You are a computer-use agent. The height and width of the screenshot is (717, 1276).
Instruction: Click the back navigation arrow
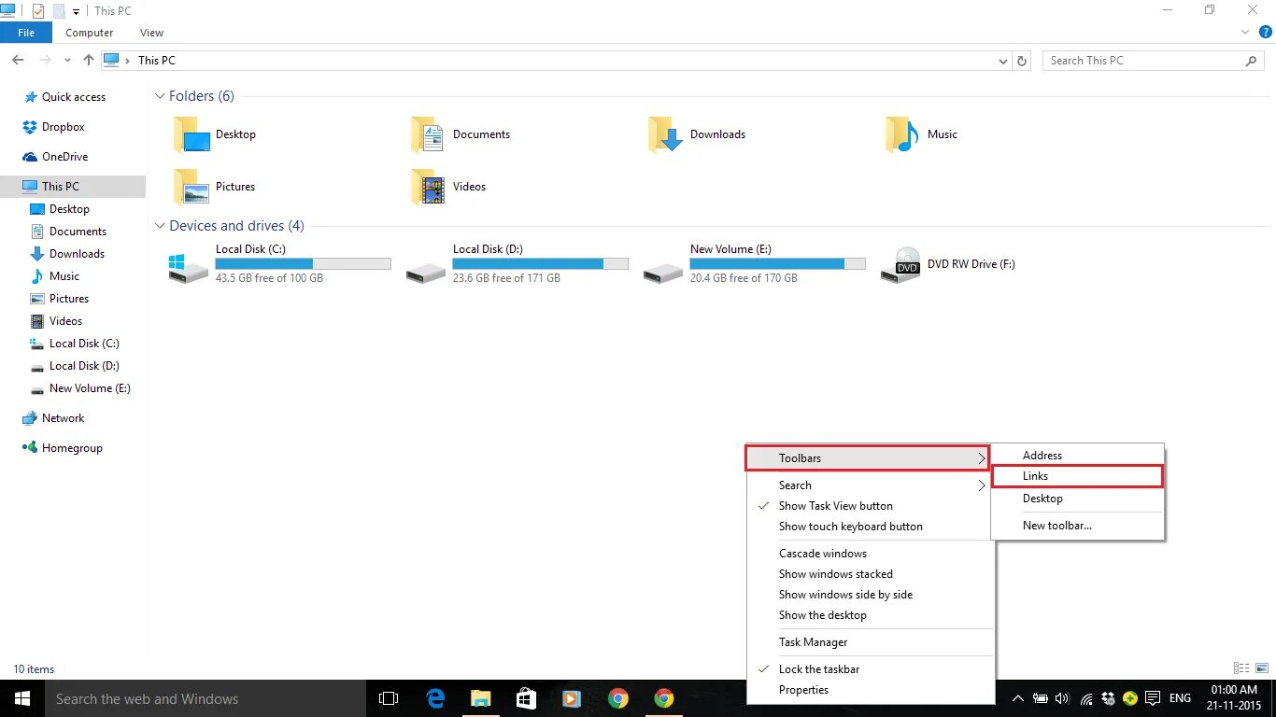pos(17,60)
